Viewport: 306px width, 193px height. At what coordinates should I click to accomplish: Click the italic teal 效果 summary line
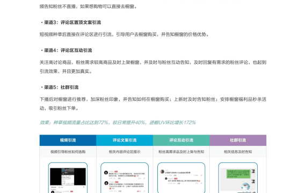[118, 122]
